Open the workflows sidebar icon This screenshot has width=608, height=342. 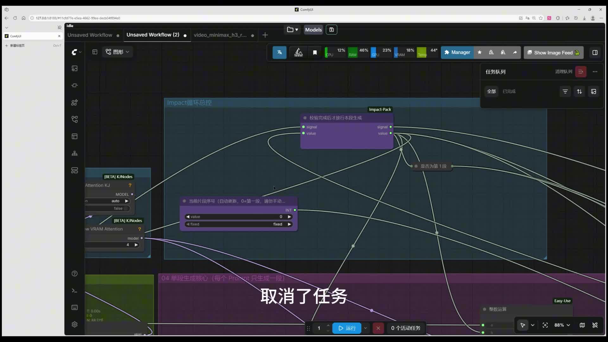coord(74,119)
